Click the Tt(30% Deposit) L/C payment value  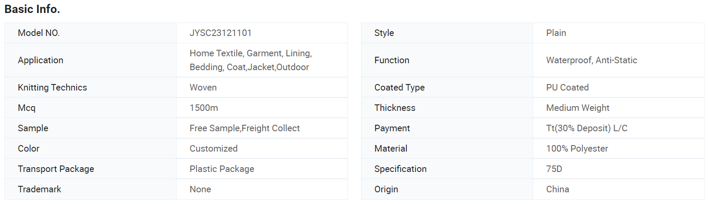point(586,128)
